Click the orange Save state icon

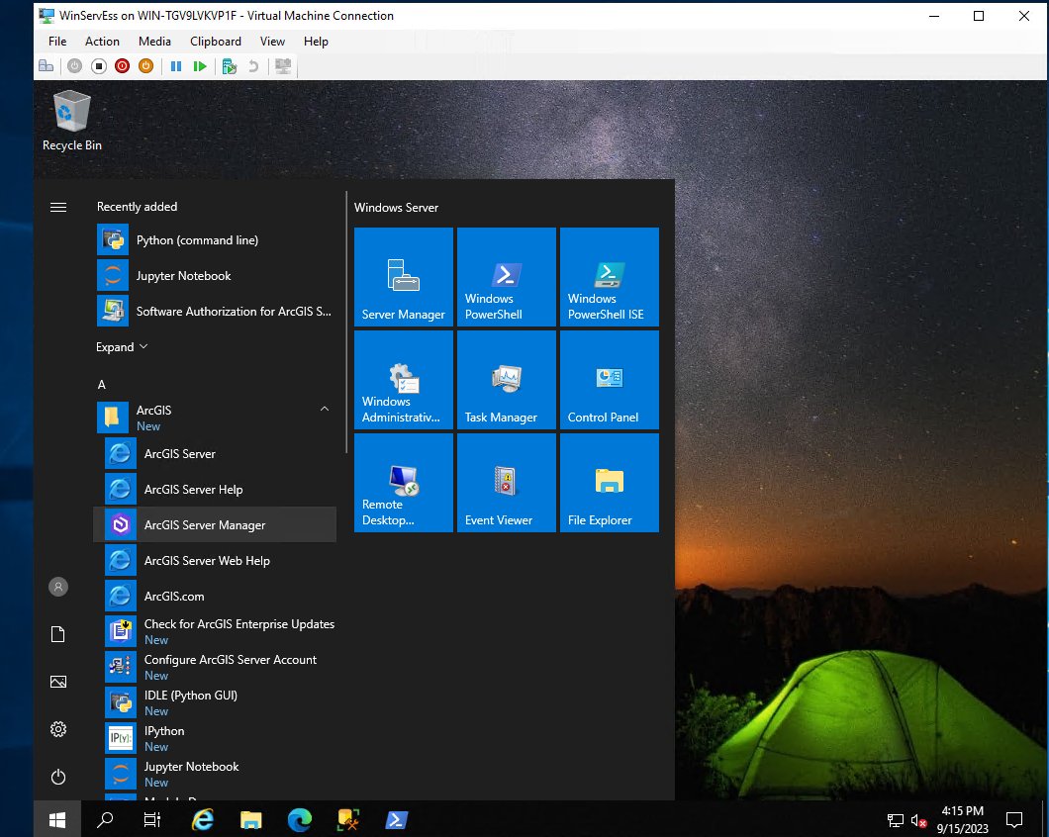(x=145, y=66)
